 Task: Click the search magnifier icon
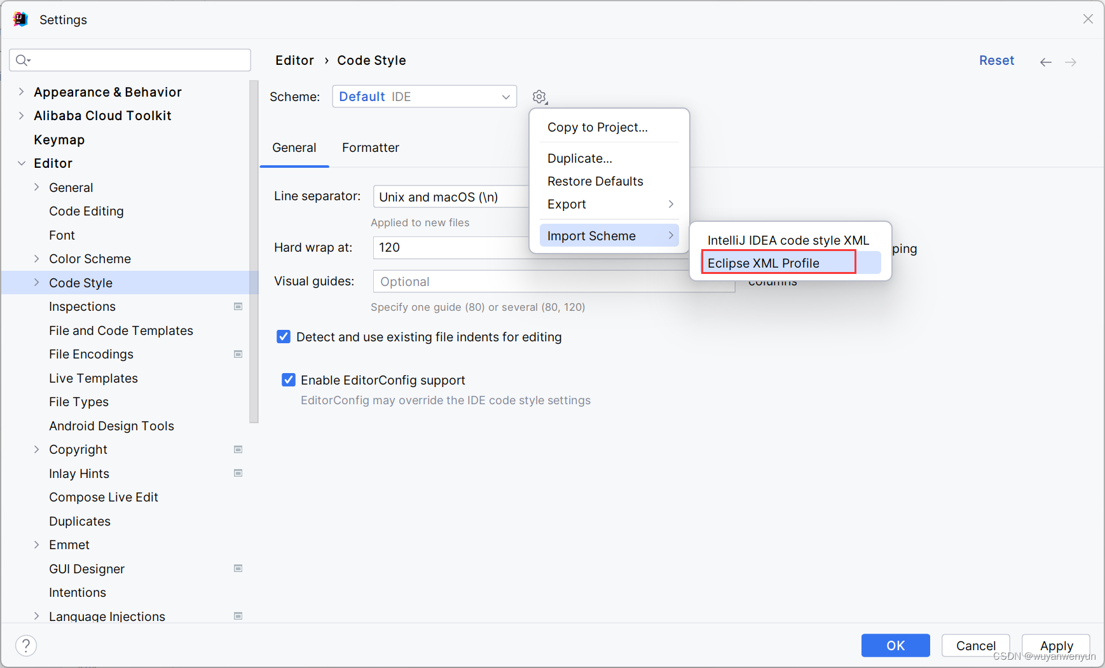click(x=23, y=60)
